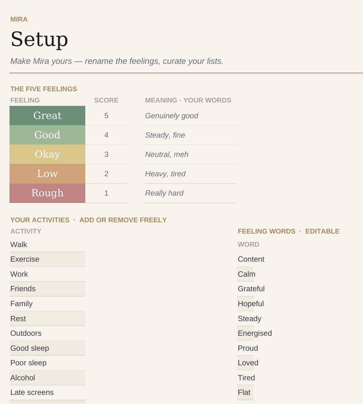This screenshot has height=404, width=363.
Task: Select the Walk activity
Action: 47,245
